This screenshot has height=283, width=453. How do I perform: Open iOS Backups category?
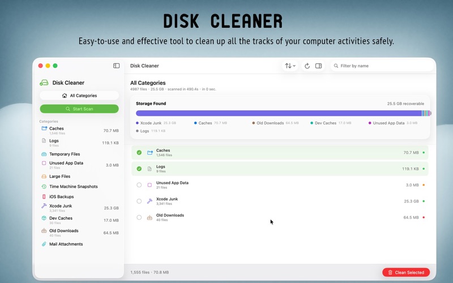tap(79, 196)
